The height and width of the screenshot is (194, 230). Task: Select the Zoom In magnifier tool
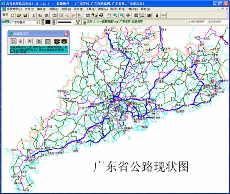click(x=115, y=15)
